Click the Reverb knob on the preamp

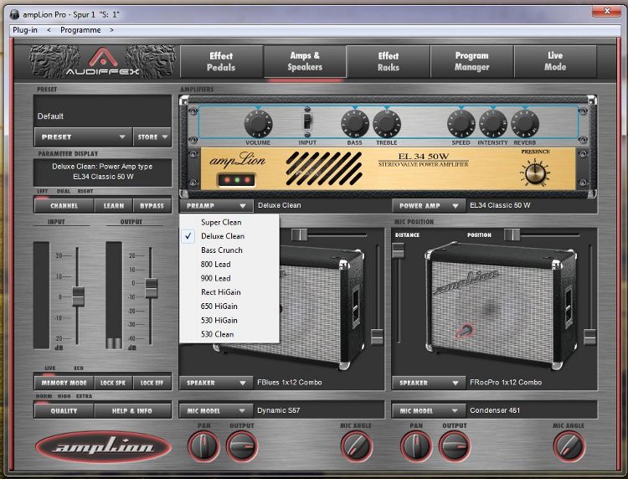(x=525, y=124)
